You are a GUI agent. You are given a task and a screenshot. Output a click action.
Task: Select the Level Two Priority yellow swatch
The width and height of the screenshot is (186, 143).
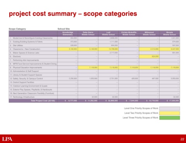coord(169,113)
